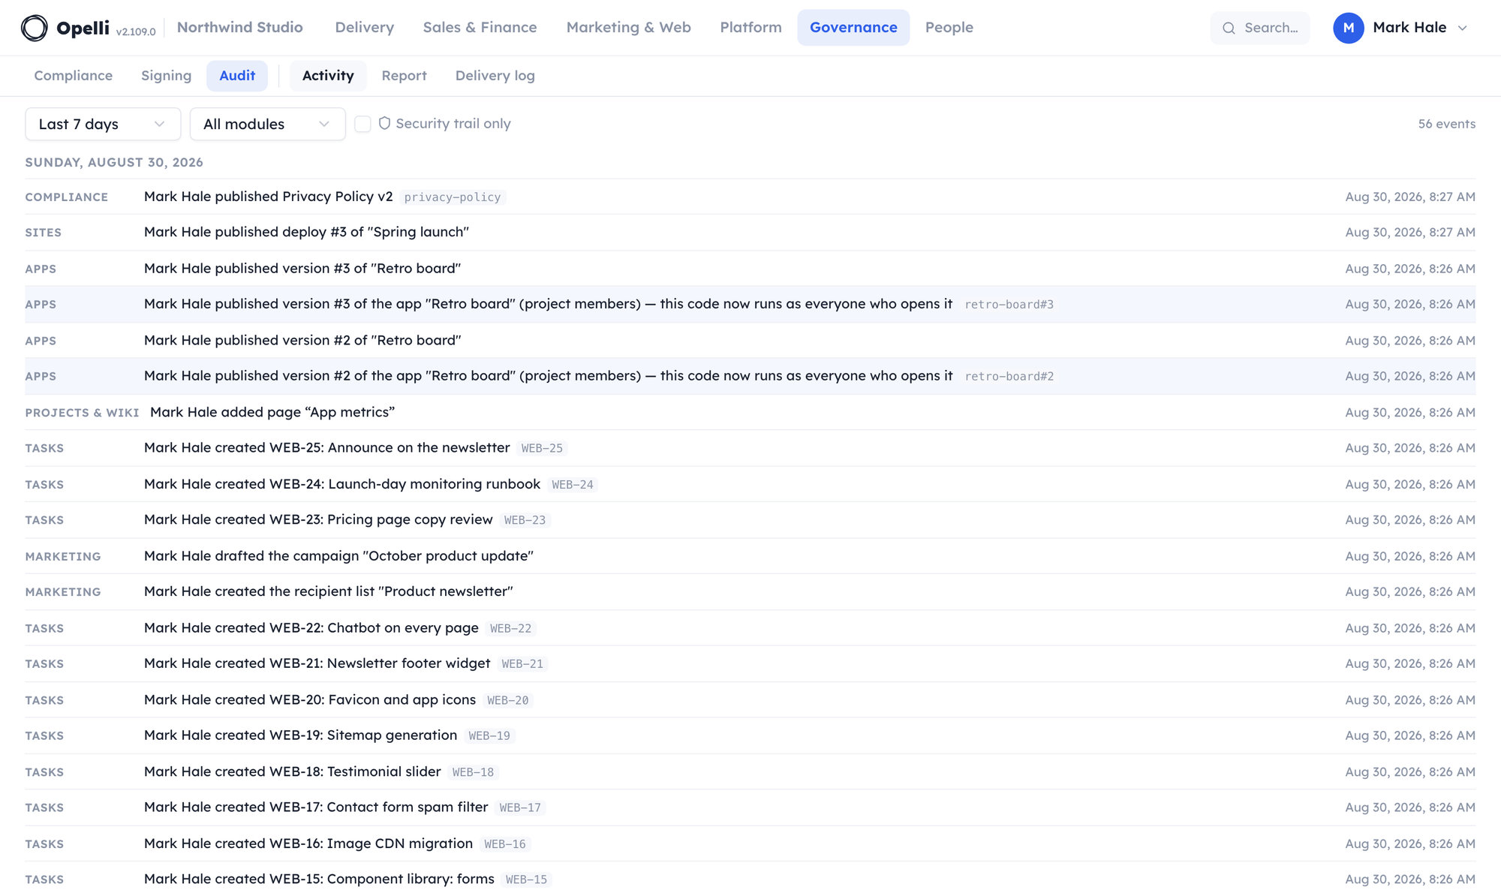
Task: Click the WEB-19 task tag
Action: click(x=489, y=736)
